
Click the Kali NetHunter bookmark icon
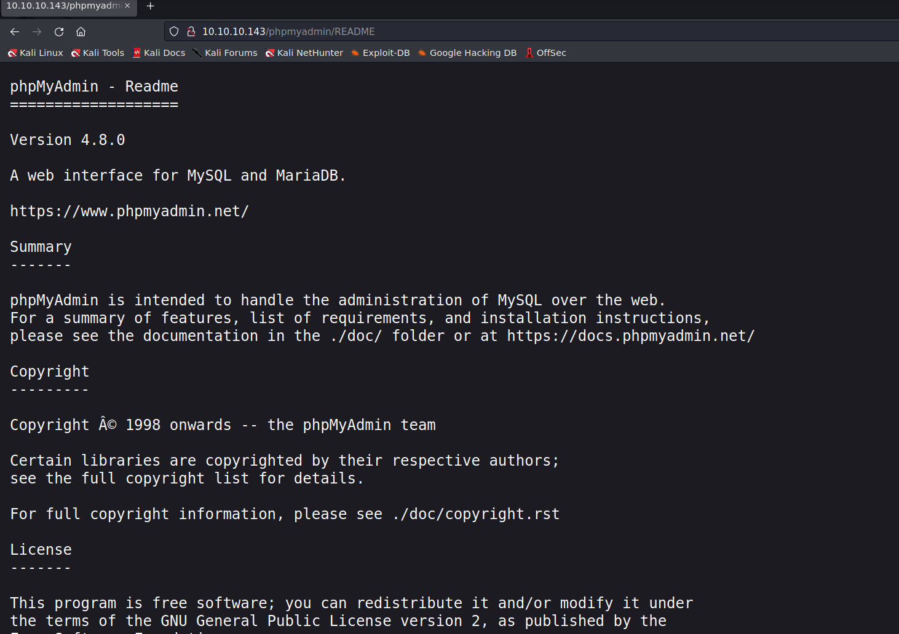coord(270,53)
